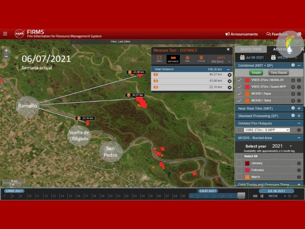Open the Announcements menu item
The image size is (305, 229).
pyautogui.click(x=242, y=34)
